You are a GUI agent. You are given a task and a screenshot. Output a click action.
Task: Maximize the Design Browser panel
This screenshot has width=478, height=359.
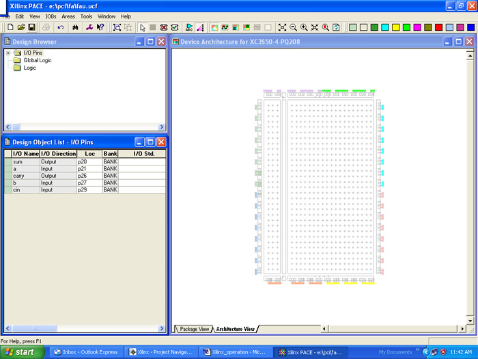(150, 42)
